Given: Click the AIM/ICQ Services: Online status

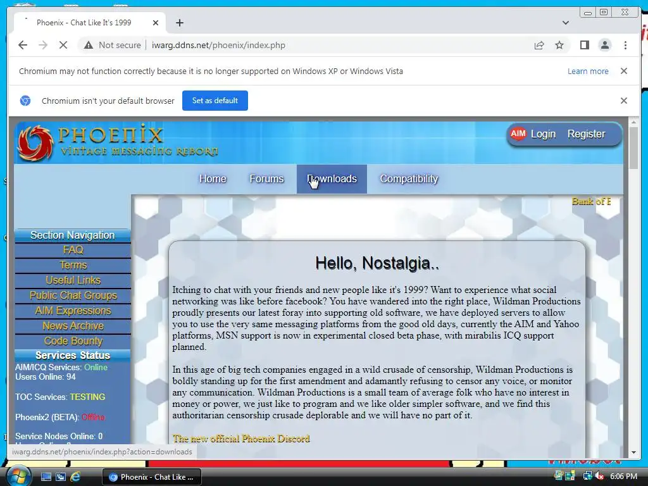Looking at the screenshot, I should click(x=61, y=368).
